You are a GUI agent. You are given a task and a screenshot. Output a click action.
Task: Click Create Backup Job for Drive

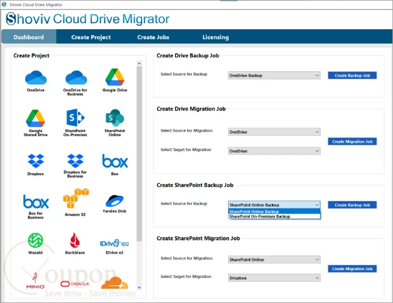click(352, 75)
